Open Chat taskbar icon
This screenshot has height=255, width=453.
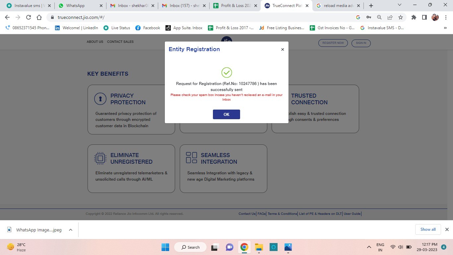229,247
